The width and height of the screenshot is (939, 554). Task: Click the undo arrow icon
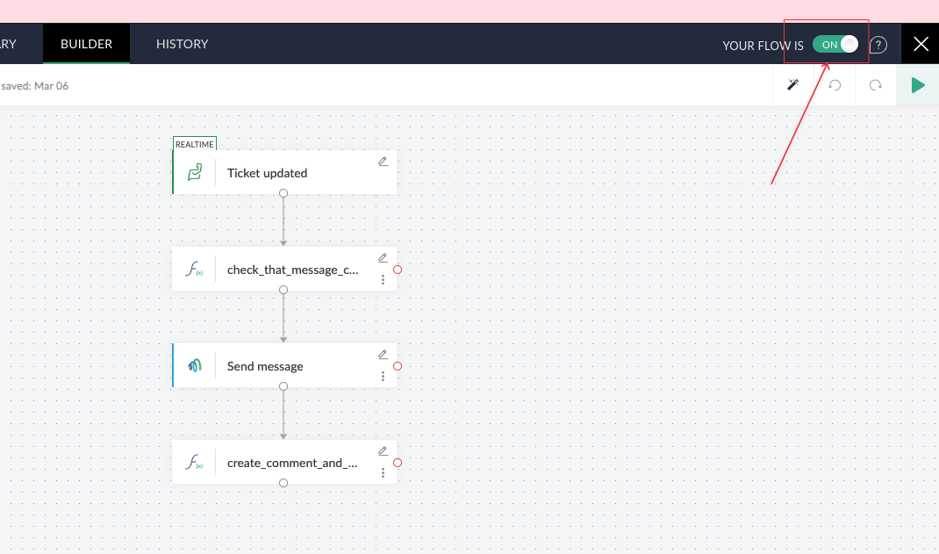[835, 86]
